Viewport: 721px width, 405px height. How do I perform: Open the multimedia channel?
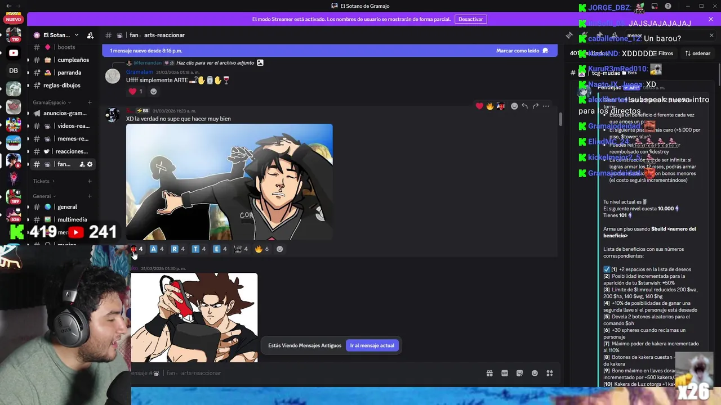pyautogui.click(x=63, y=220)
